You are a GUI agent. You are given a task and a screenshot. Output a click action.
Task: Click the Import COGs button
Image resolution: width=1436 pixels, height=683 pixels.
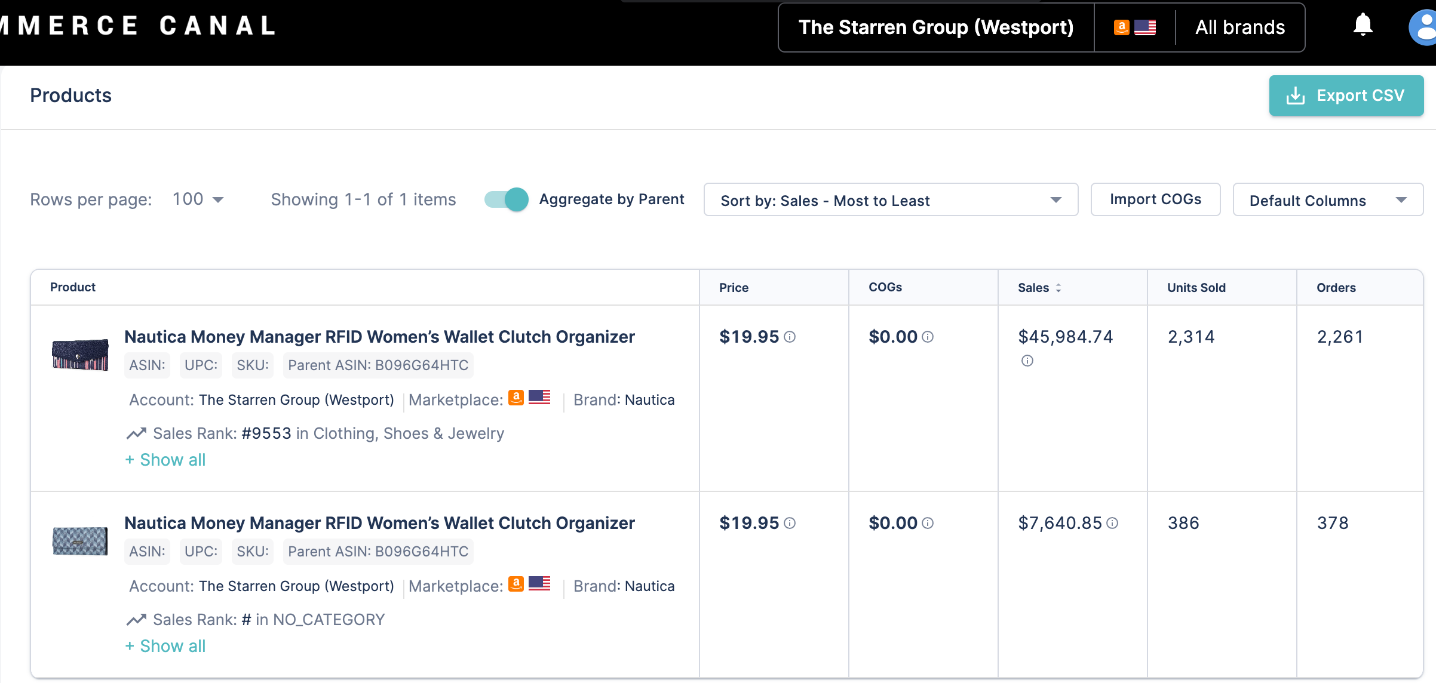[x=1155, y=199]
